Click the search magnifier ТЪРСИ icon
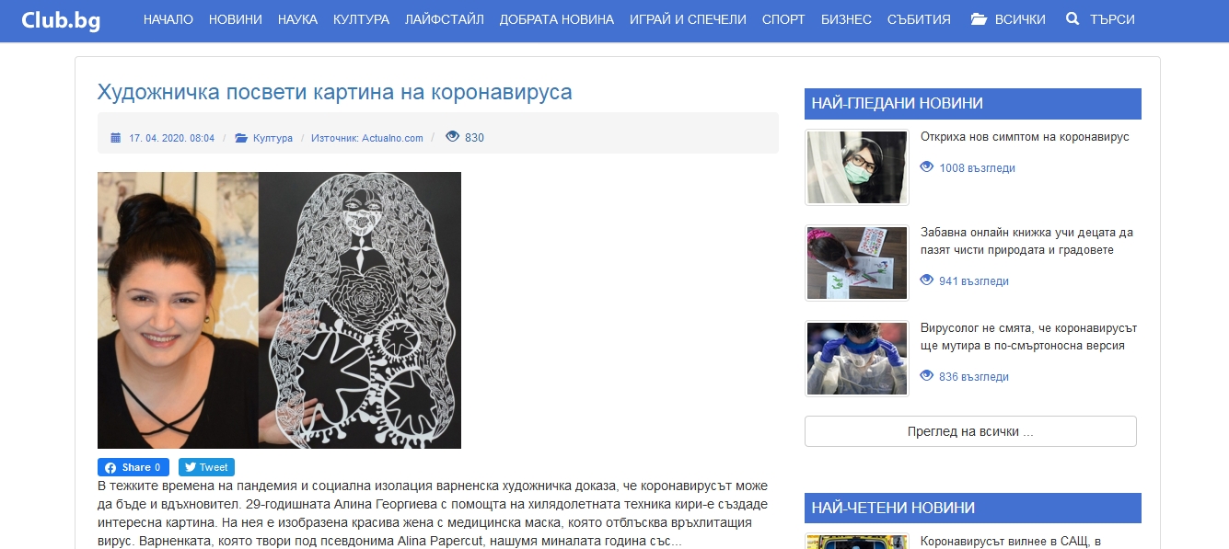 [x=1072, y=19]
